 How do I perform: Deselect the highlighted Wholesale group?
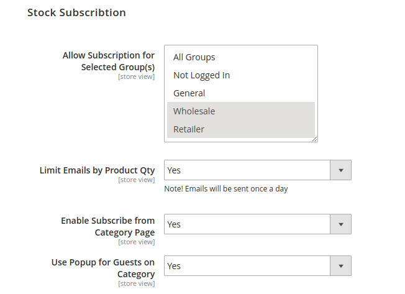click(x=194, y=111)
